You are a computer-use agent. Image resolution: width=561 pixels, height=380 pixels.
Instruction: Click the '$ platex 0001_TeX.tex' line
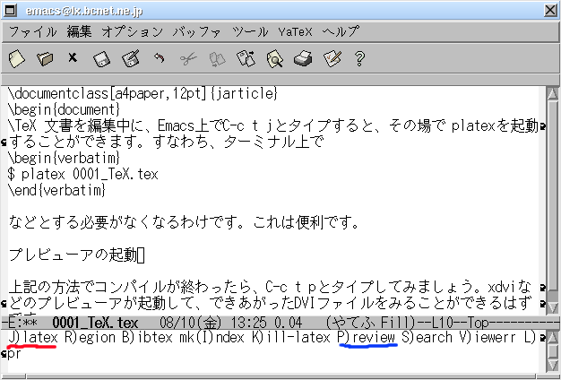point(83,174)
